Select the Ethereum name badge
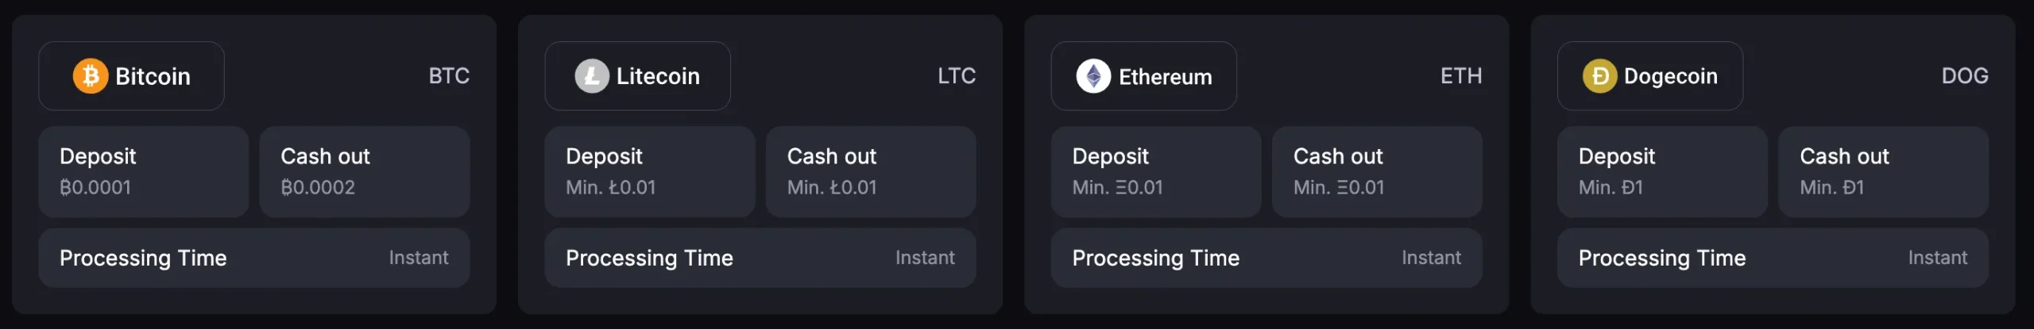Image resolution: width=2034 pixels, height=329 pixels. [x=1143, y=76]
